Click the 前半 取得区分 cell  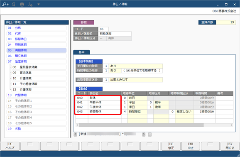[161, 103]
